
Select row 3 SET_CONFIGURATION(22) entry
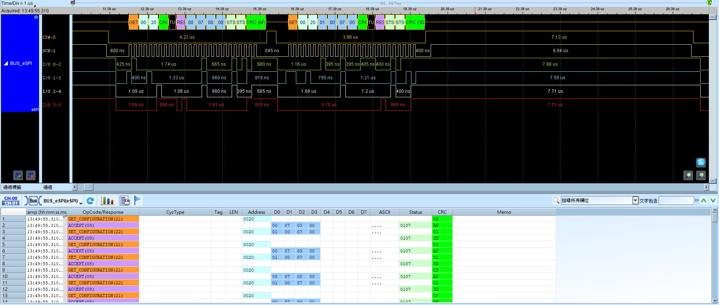tap(103, 232)
